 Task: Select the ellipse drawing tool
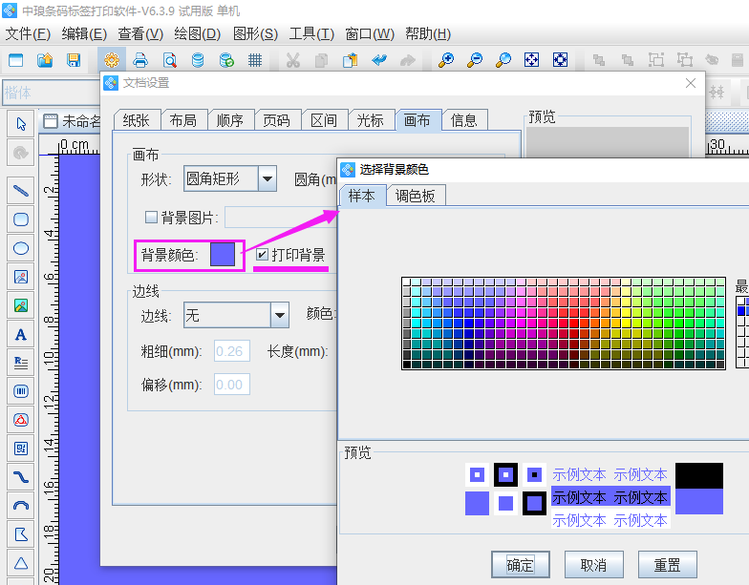coord(21,248)
